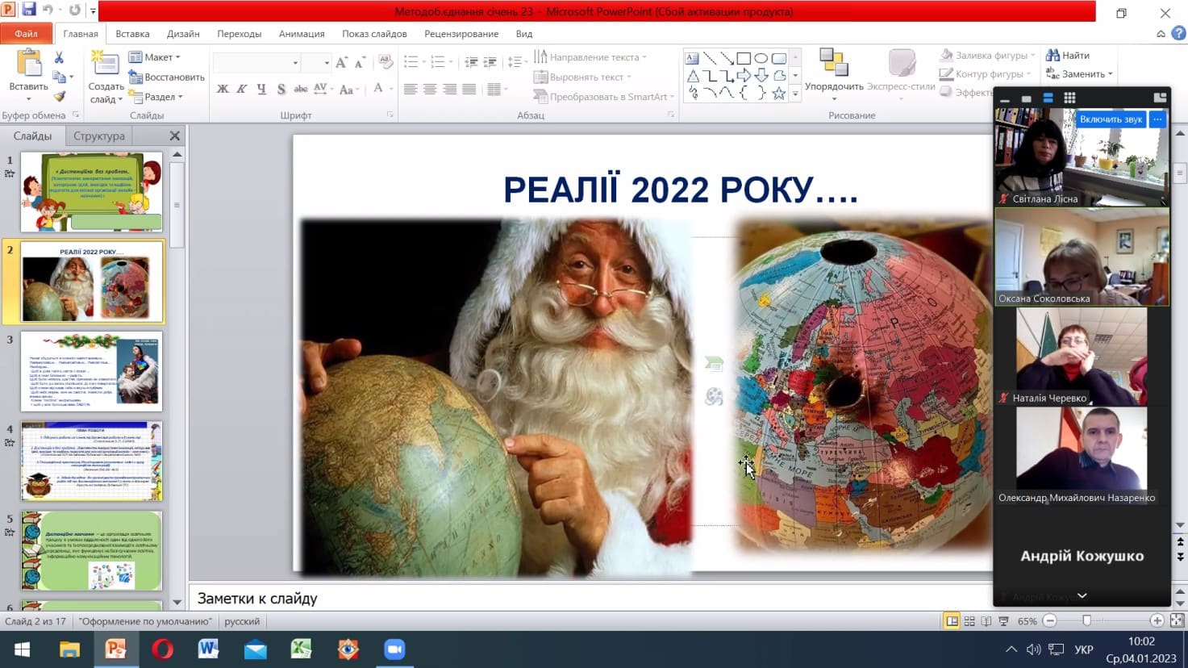The image size is (1188, 668).
Task: Pick the isosceles triangle shape
Action: (x=693, y=76)
